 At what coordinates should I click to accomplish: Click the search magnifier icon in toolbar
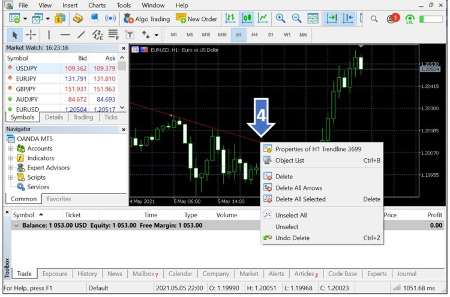(374, 19)
